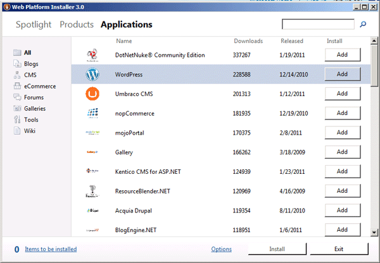380x263 pixels.
Task: Click the CMS category hierarchy icon
Action: 17,75
